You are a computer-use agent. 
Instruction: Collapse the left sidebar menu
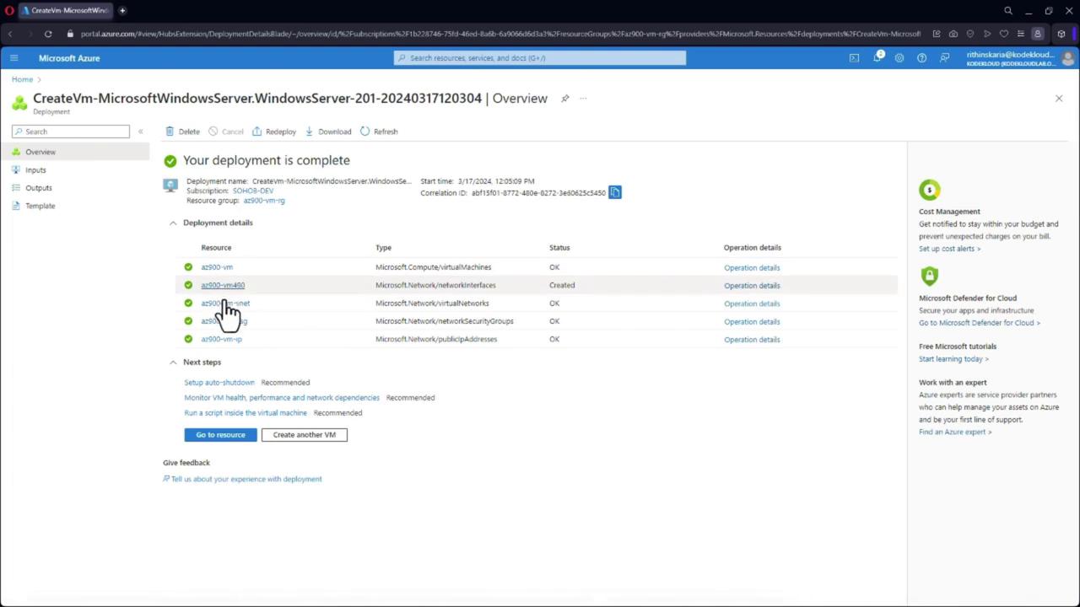[141, 132]
